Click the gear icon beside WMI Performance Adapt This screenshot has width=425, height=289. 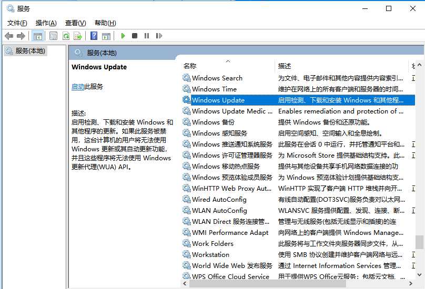click(187, 232)
